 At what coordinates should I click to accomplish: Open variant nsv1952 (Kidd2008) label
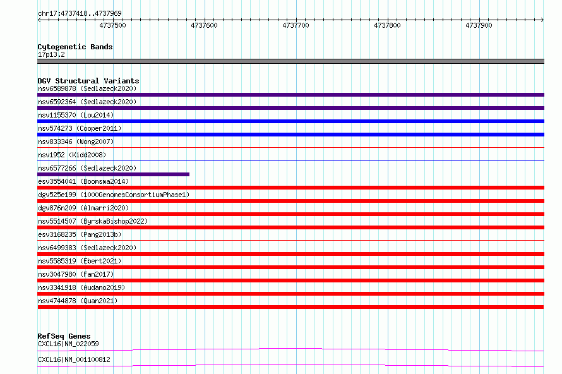pyautogui.click(x=72, y=155)
